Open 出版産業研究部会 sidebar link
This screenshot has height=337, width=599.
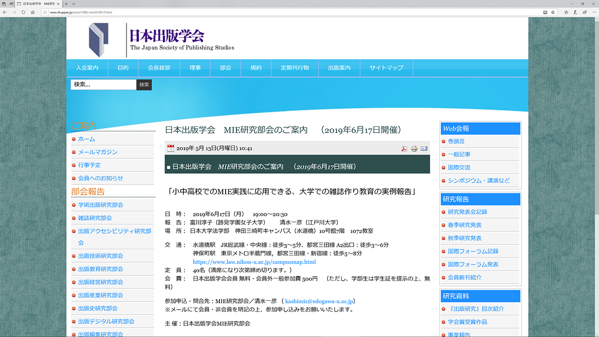[101, 295]
